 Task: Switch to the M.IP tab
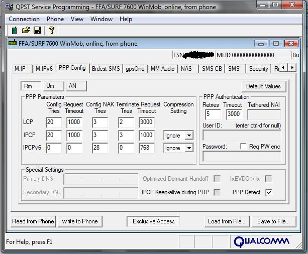(22, 68)
